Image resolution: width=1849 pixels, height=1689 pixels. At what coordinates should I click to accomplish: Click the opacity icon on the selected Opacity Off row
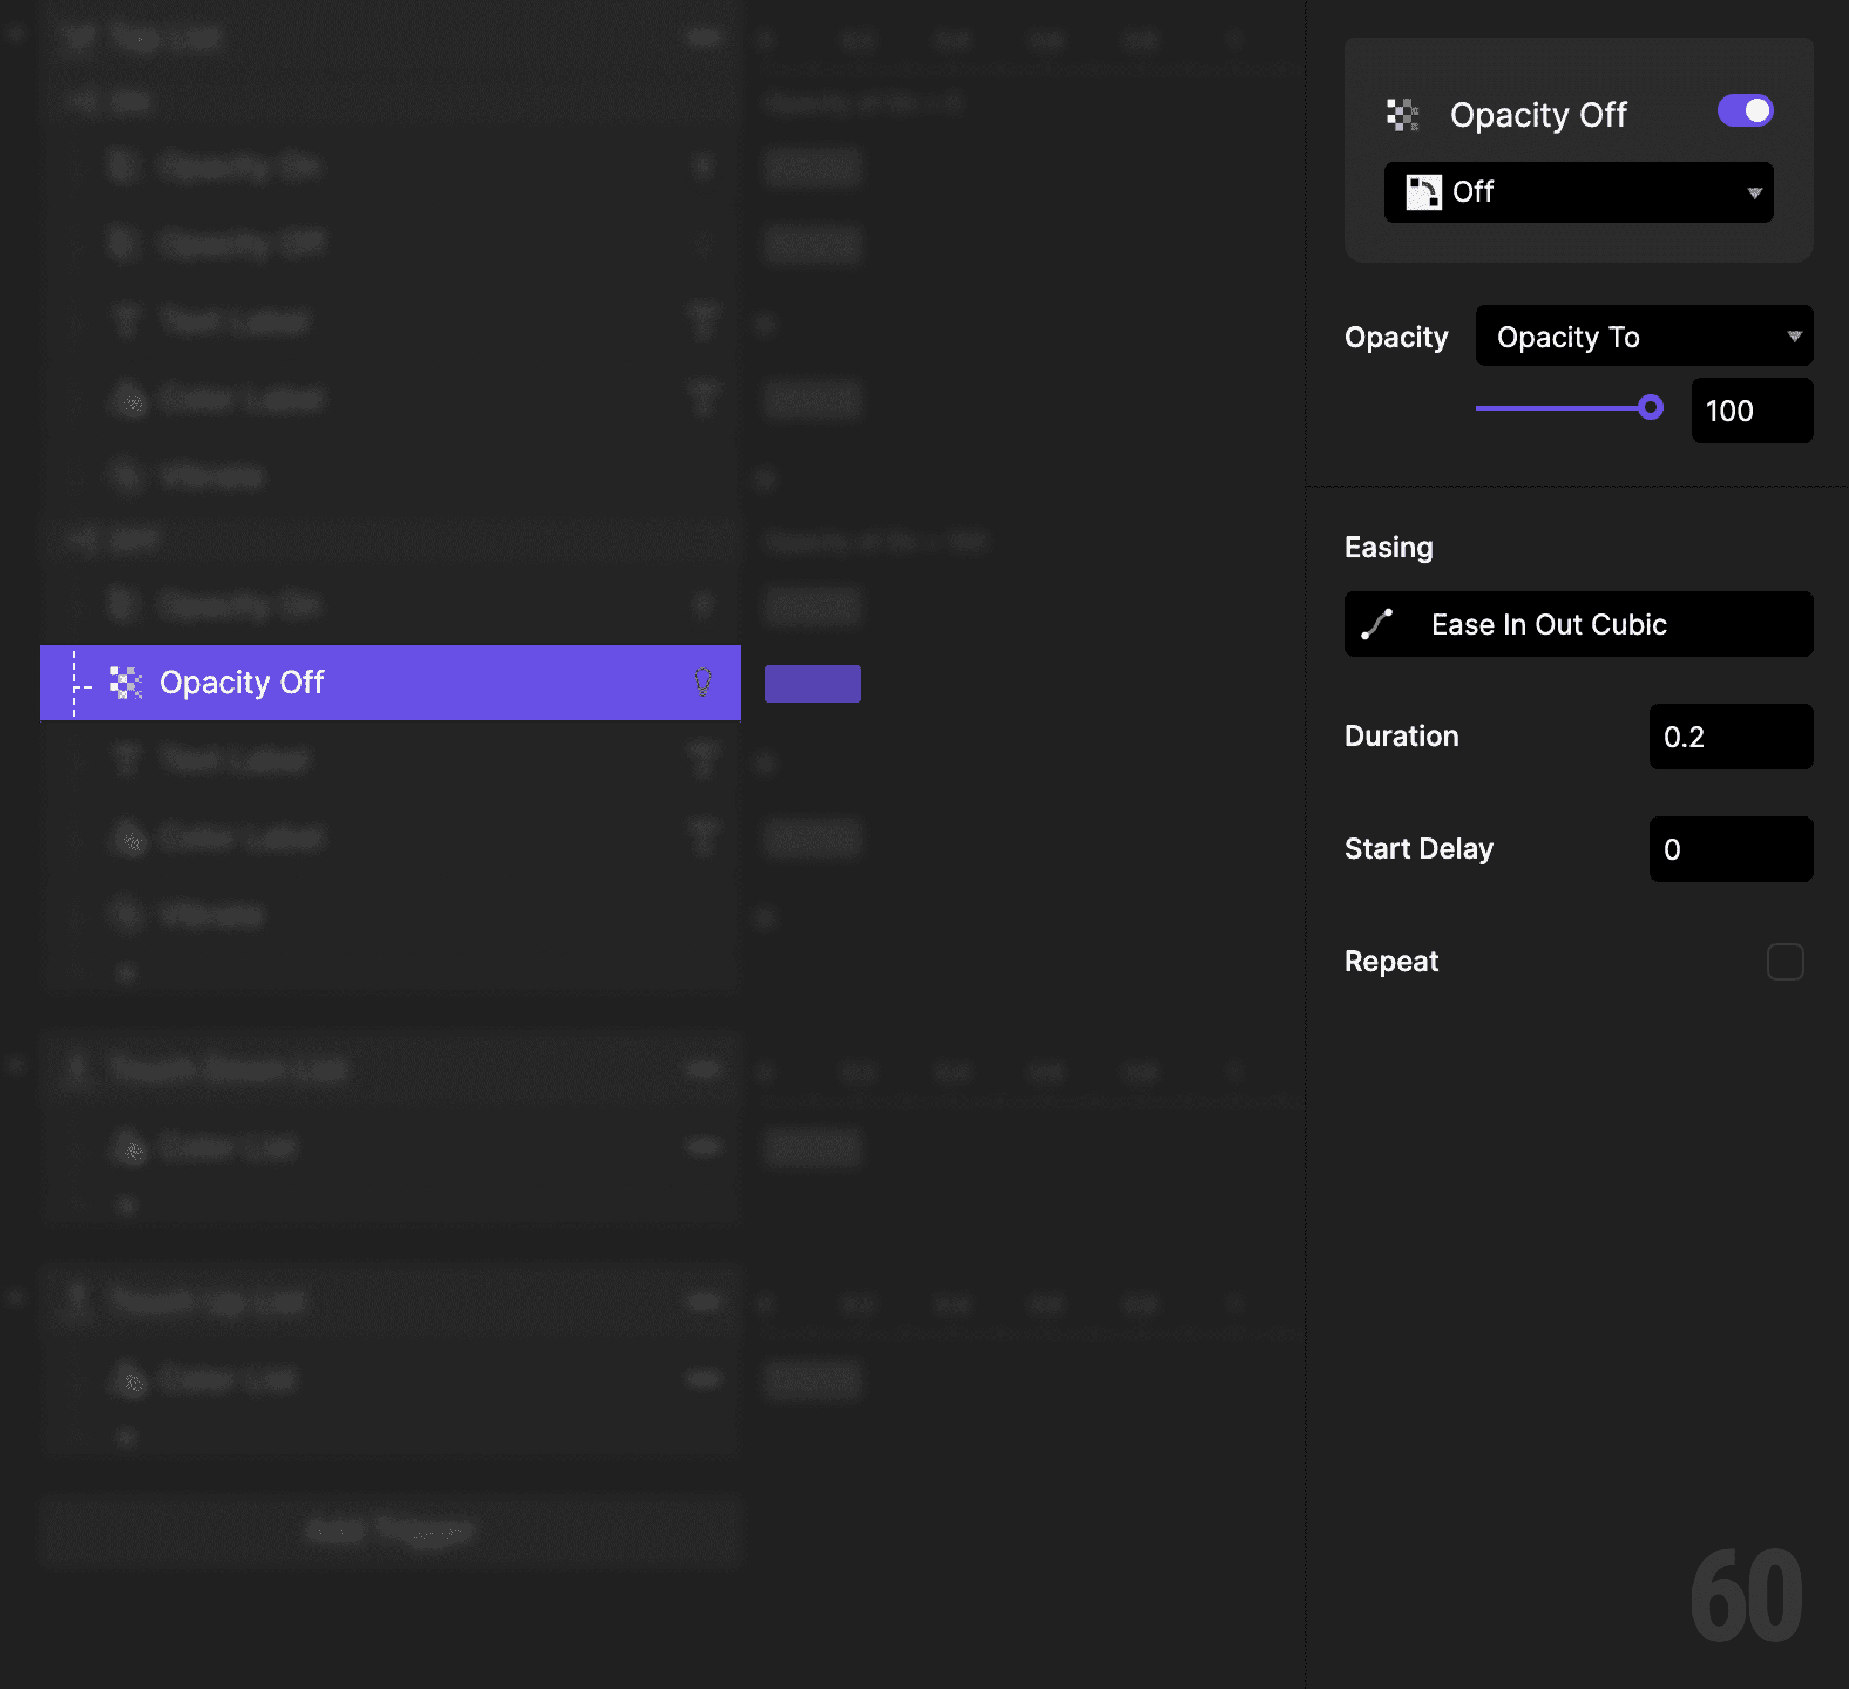pos(127,682)
